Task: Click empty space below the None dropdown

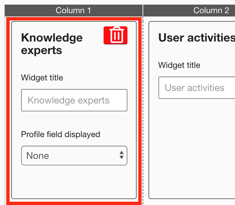Action: (74, 181)
